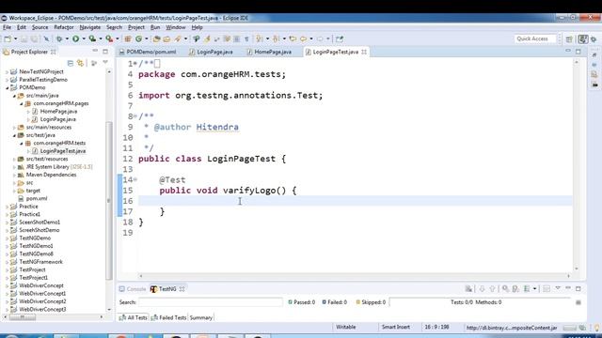Click the Next Annotation toolbar icon
The height and width of the screenshot is (338, 602).
(x=260, y=38)
